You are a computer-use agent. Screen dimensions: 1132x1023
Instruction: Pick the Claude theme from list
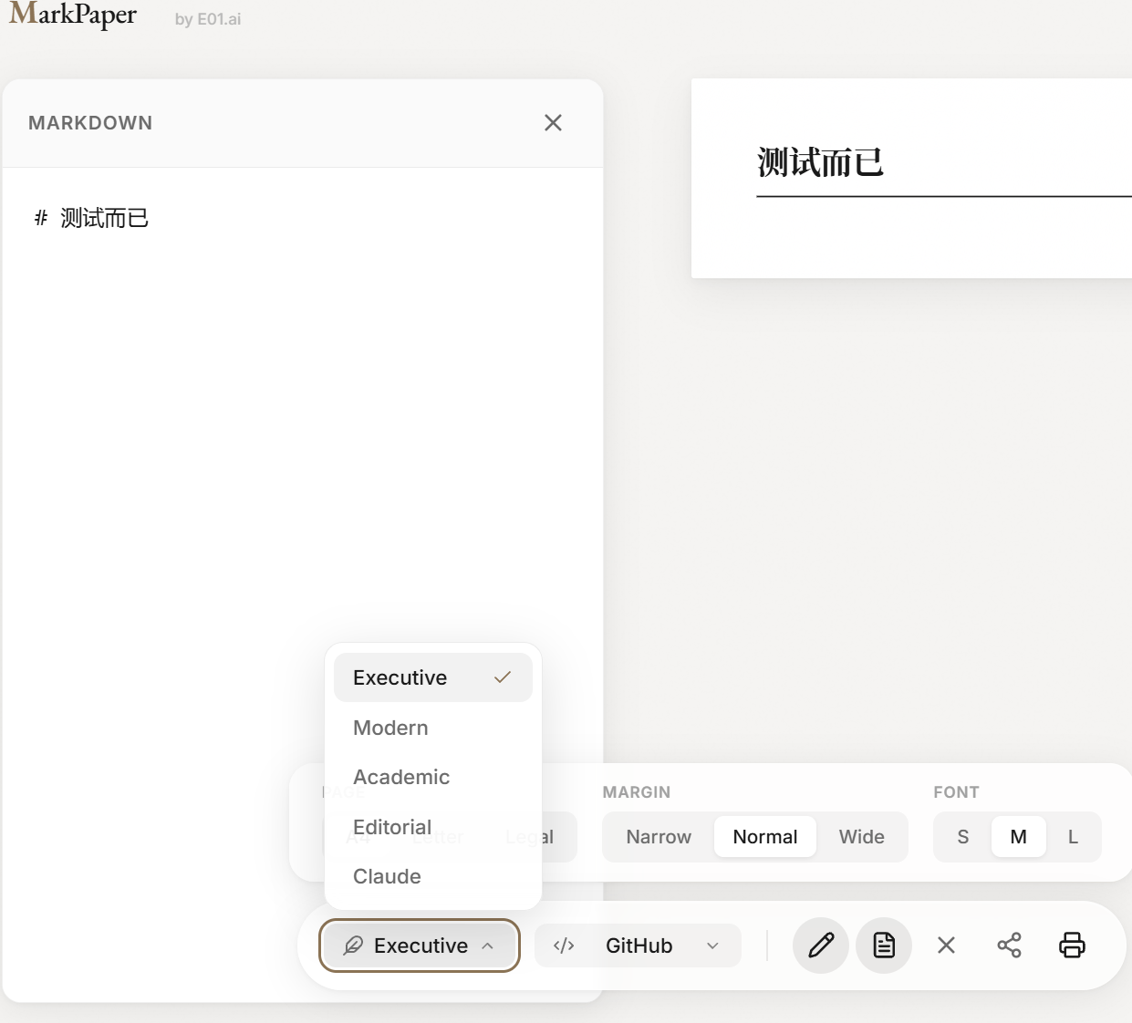click(x=433, y=876)
